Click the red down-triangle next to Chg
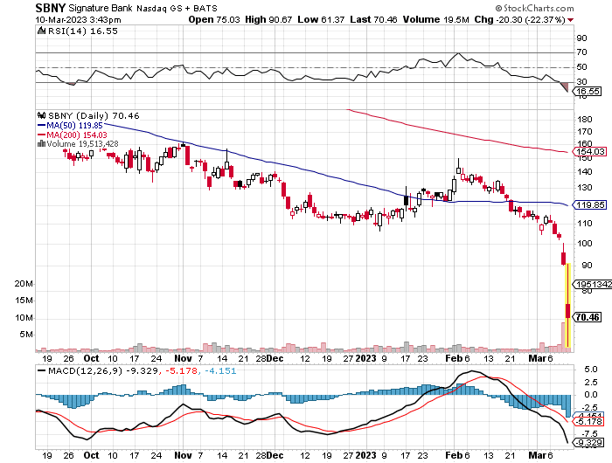The image size is (612, 463). coord(571,20)
